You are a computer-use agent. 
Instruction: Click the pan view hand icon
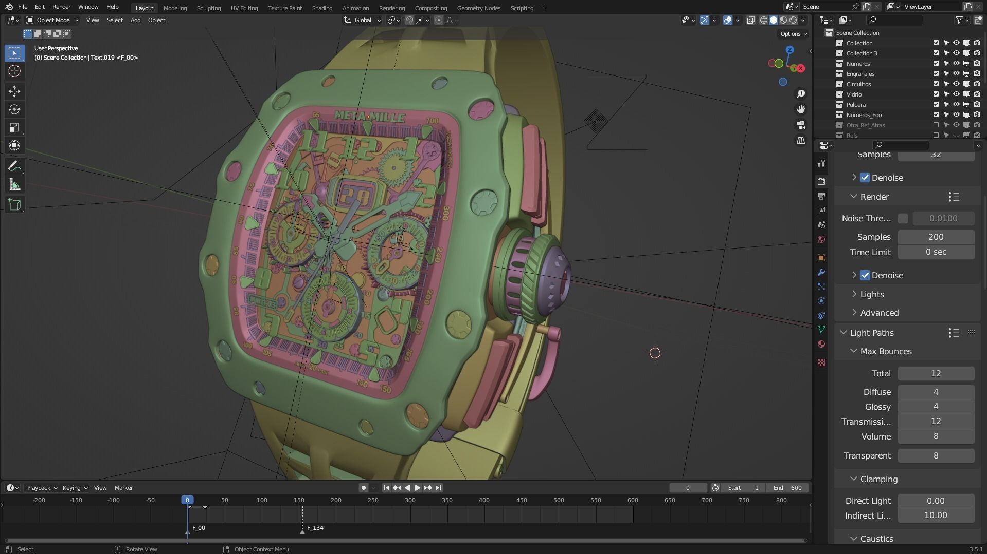click(801, 109)
